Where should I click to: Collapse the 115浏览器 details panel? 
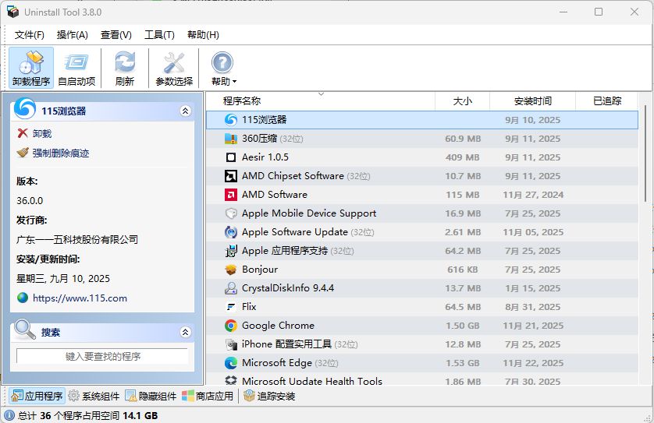[186, 111]
